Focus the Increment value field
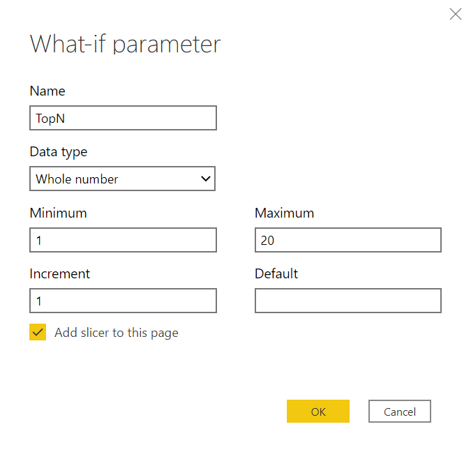471x452 pixels. coord(123,301)
